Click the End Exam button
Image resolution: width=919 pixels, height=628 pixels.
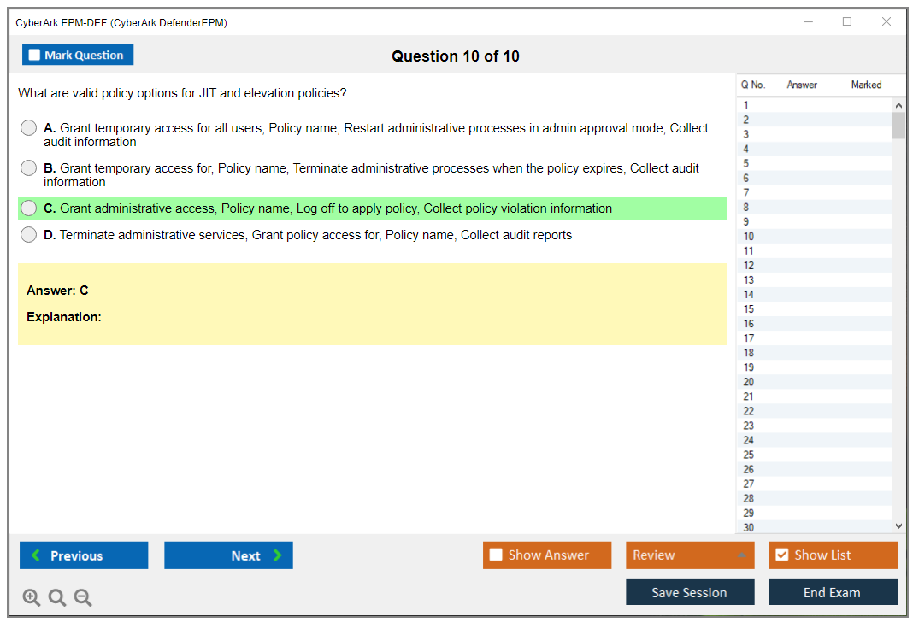[x=833, y=592]
